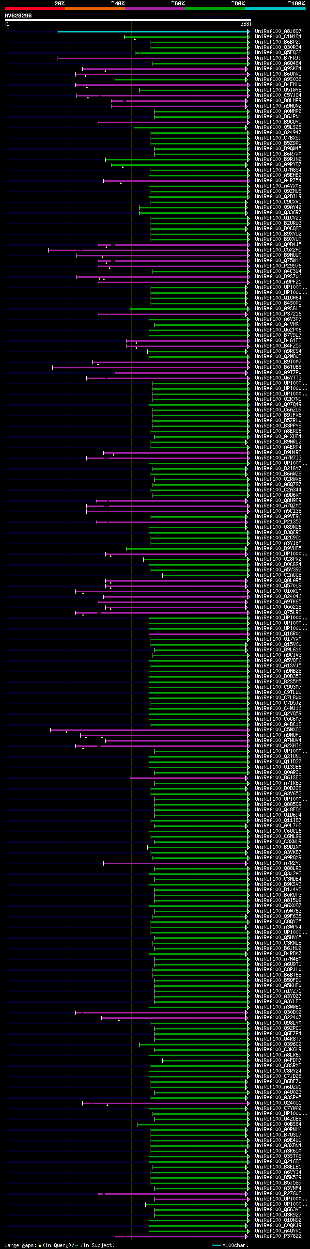Click label UniRef100_A9SO36
Image resolution: width=310 pixels, height=1249 pixels.
coord(278,79)
